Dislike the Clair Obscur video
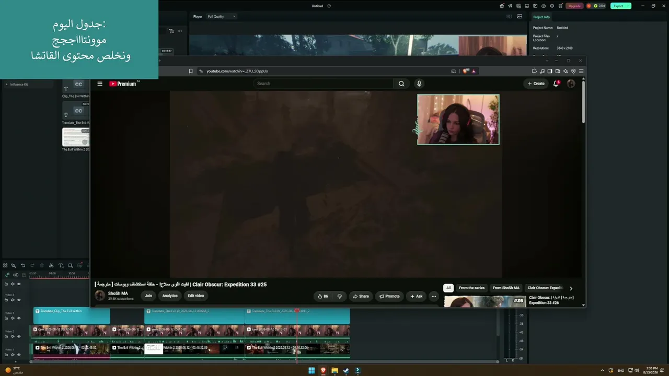 tap(340, 296)
